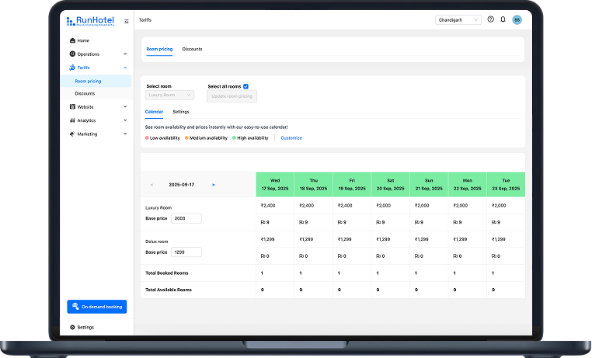This screenshot has width=592, height=358.
Task: Click the Low availability red dot
Action: point(147,138)
